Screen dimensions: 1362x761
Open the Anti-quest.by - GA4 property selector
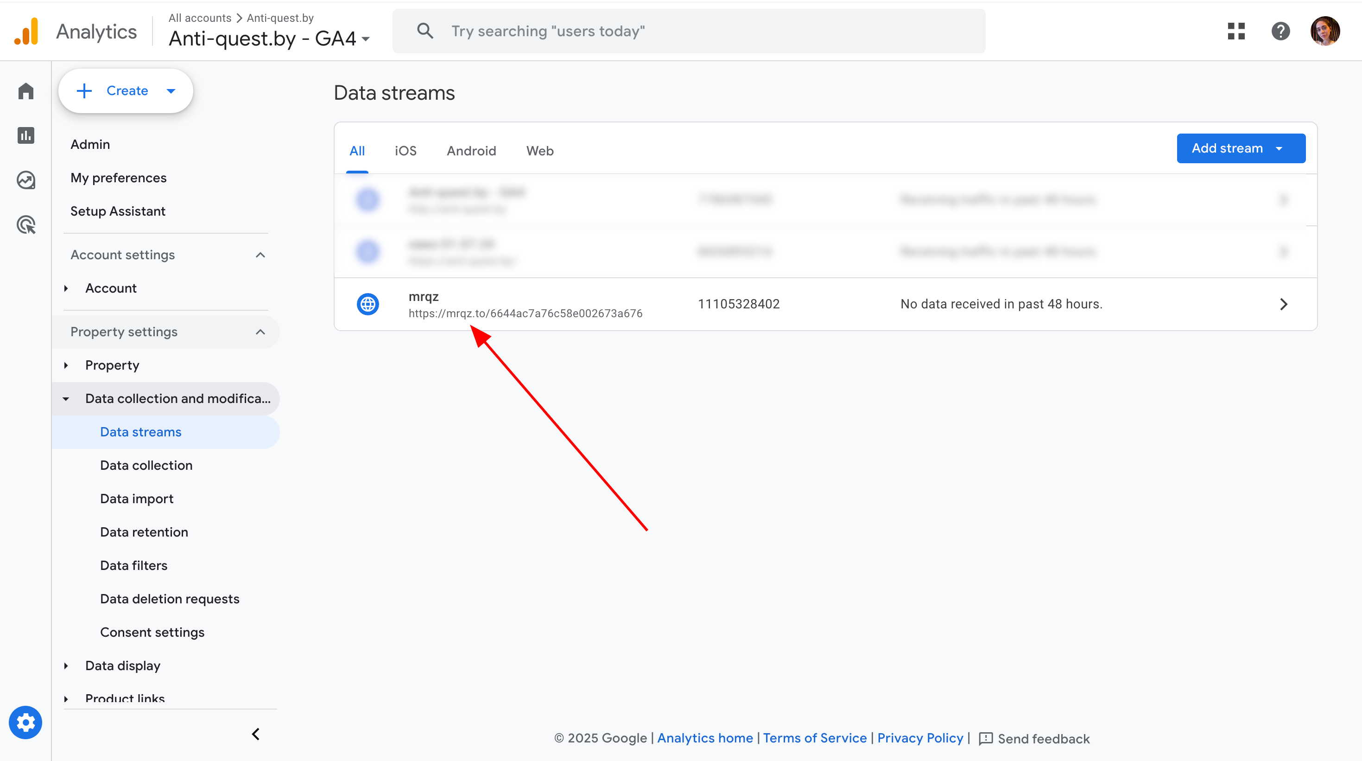(x=269, y=38)
